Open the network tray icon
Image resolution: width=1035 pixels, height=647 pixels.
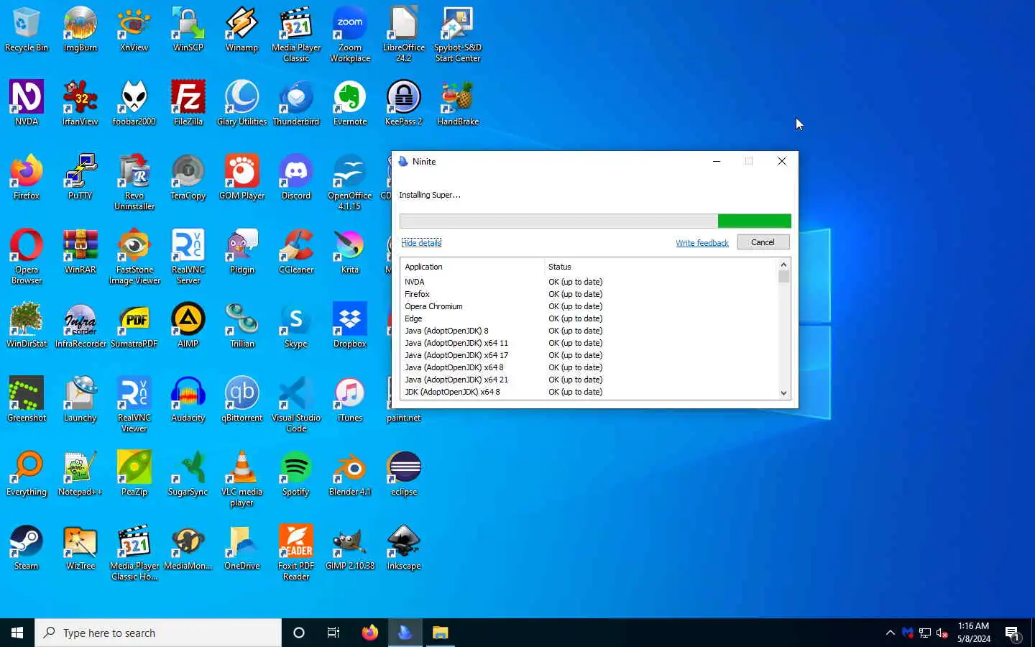tap(925, 633)
